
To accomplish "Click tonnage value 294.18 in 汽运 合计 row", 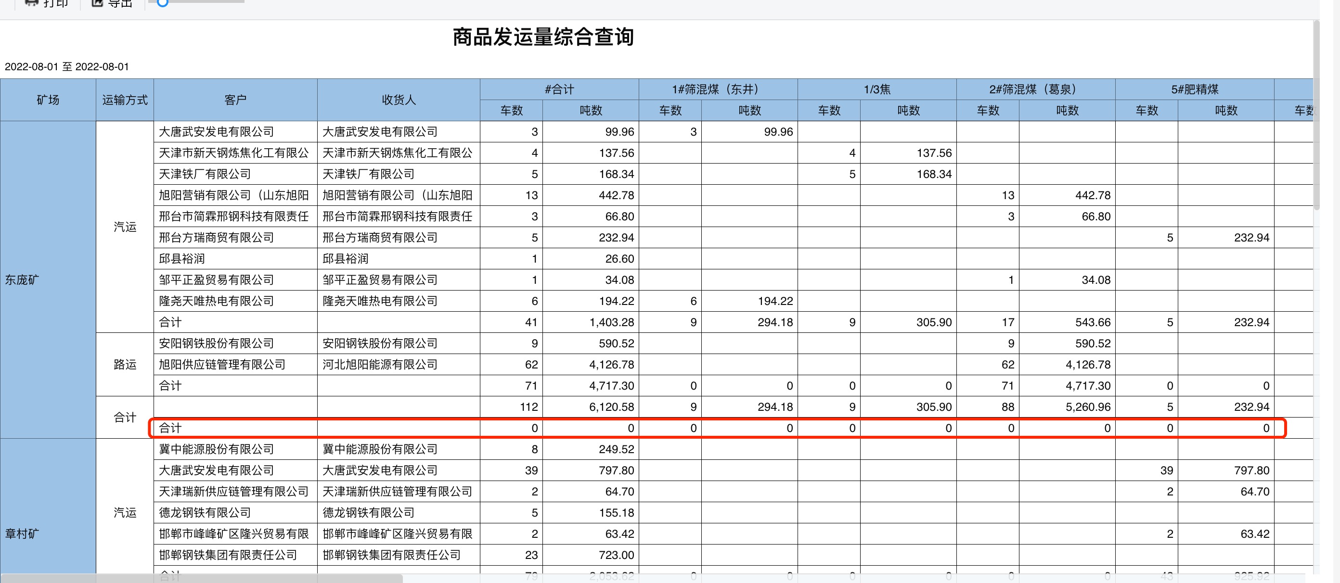I will (x=775, y=322).
